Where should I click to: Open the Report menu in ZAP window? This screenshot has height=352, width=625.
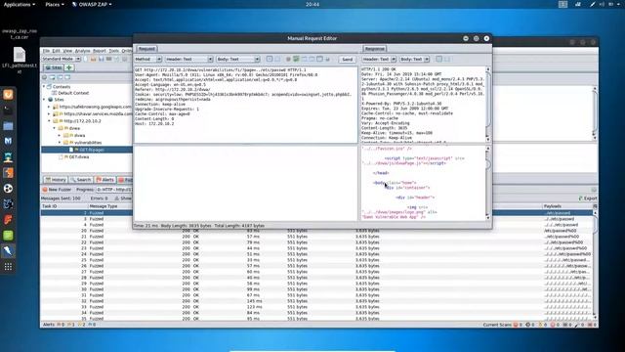(100, 51)
